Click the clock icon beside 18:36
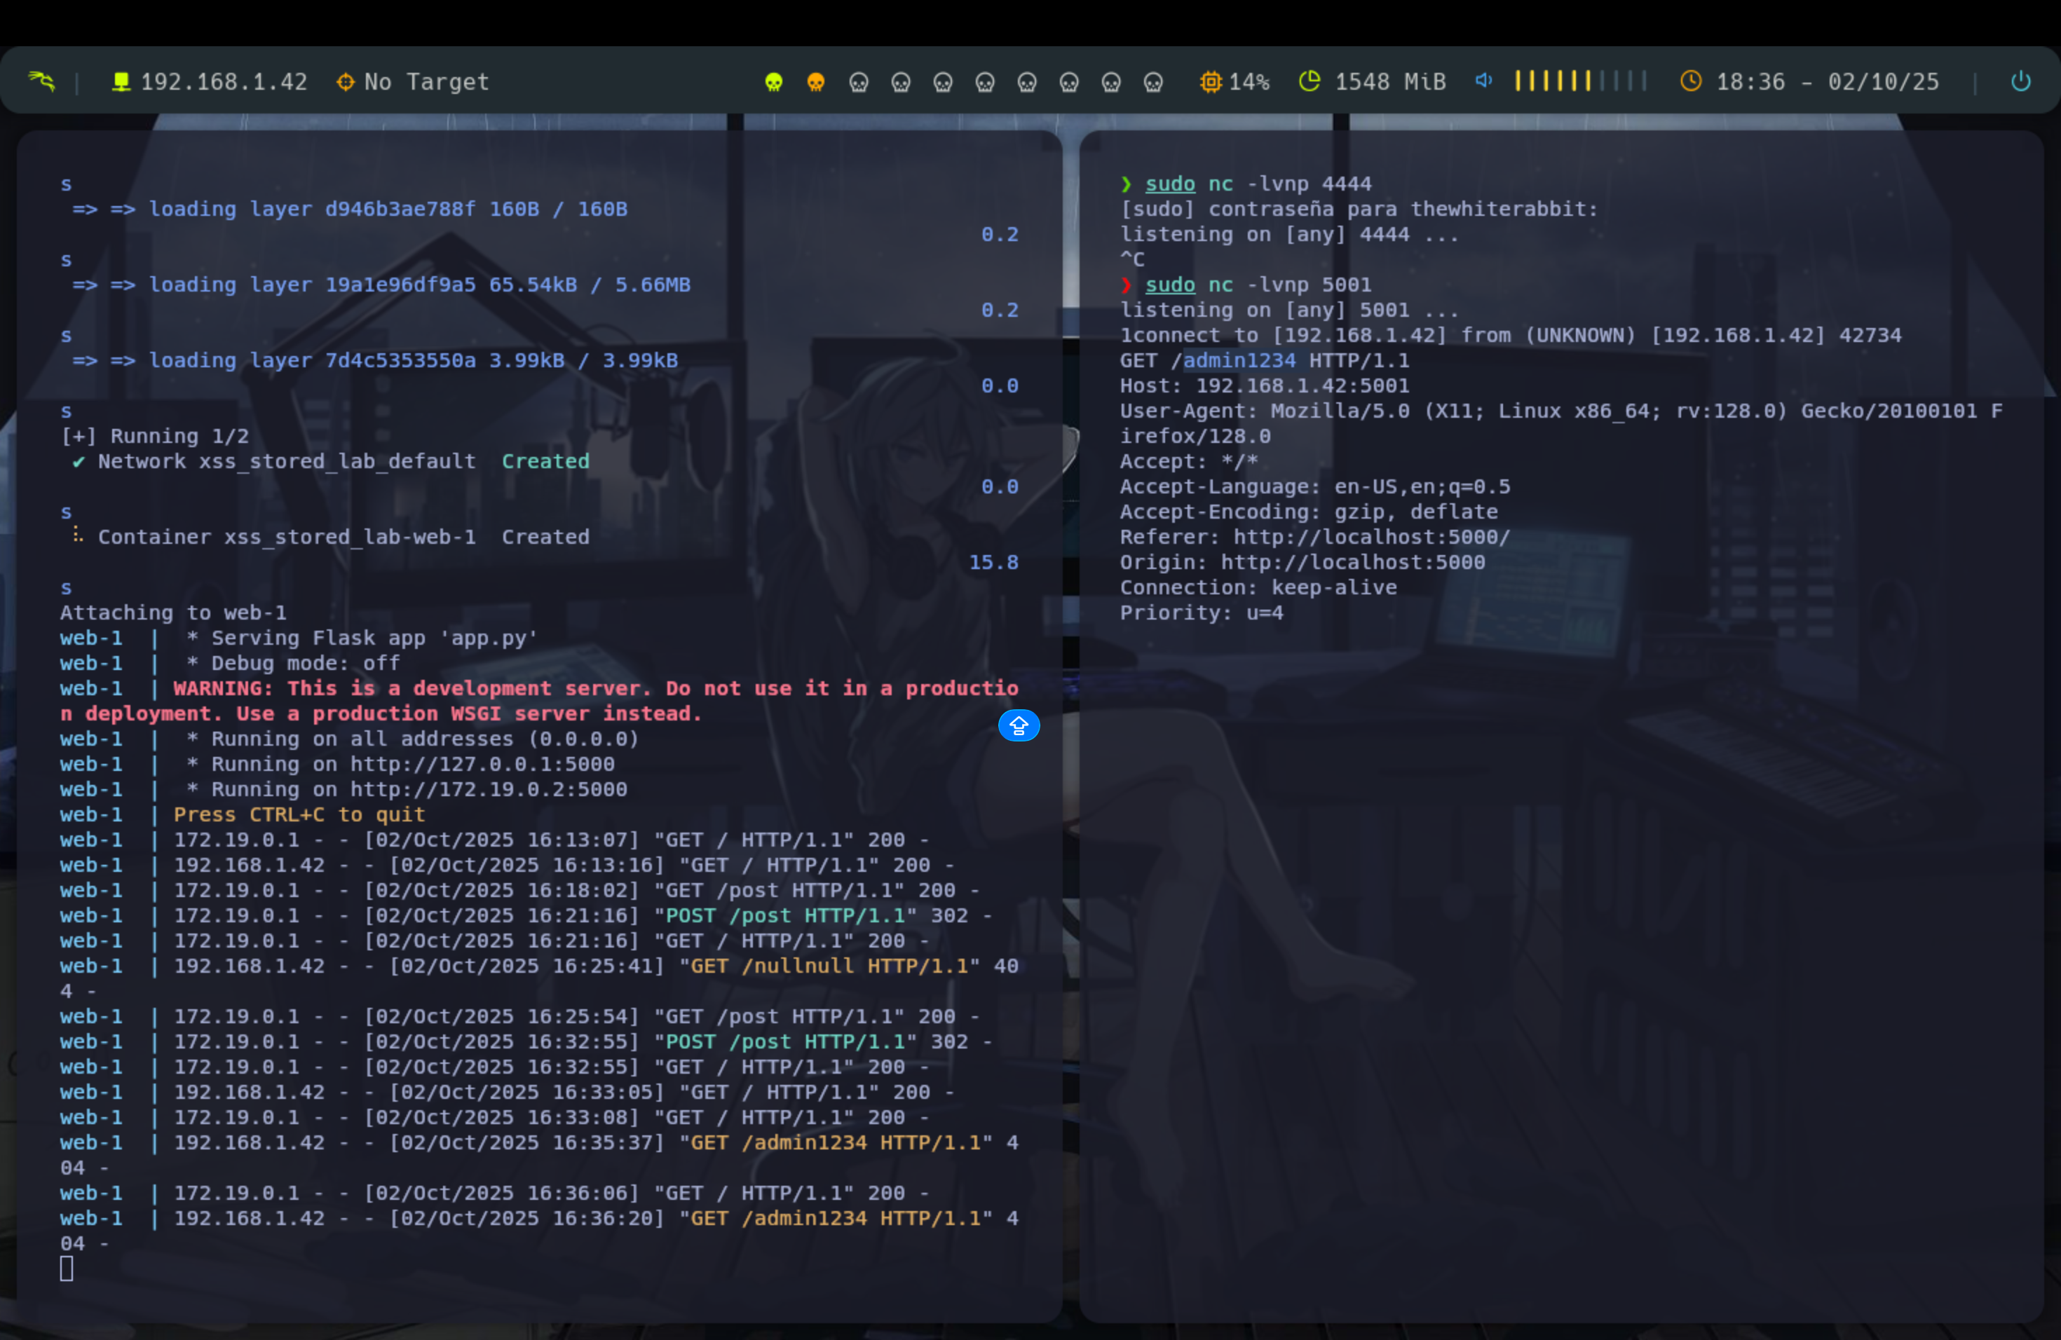Image resolution: width=2061 pixels, height=1340 pixels. (x=1690, y=81)
